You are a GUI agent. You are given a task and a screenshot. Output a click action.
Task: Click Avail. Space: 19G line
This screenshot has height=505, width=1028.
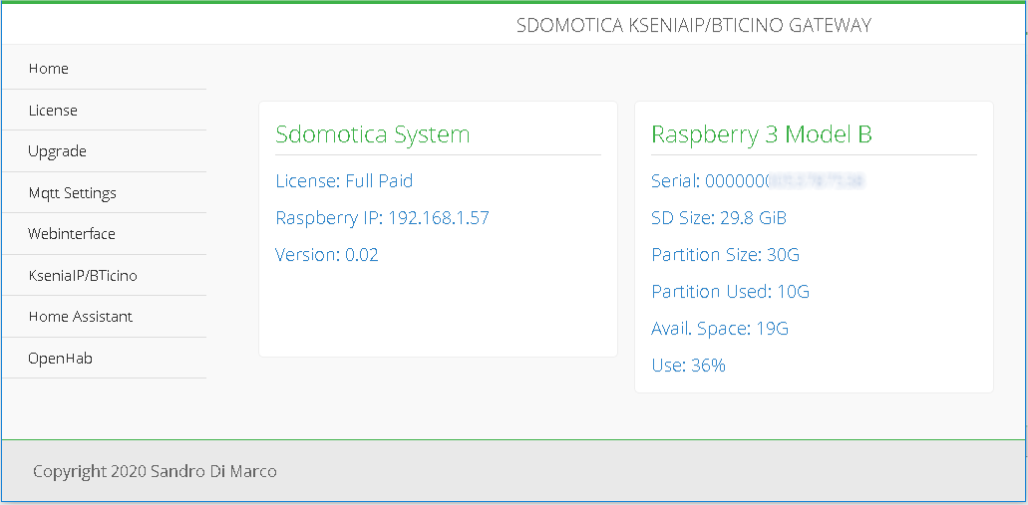tap(720, 328)
